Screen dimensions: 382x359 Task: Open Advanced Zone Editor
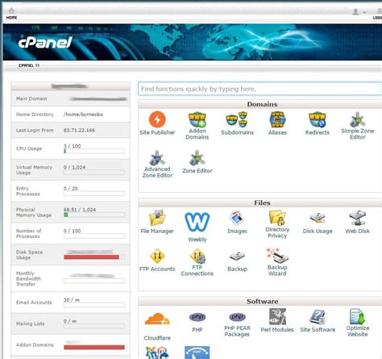click(x=157, y=164)
